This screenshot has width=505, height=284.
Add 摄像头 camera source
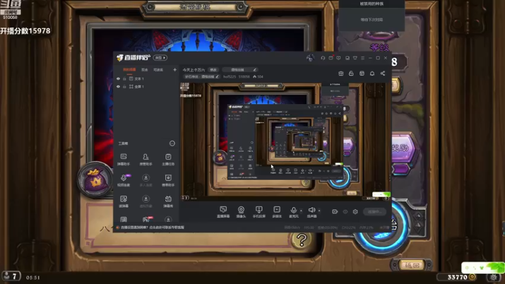[x=241, y=212]
